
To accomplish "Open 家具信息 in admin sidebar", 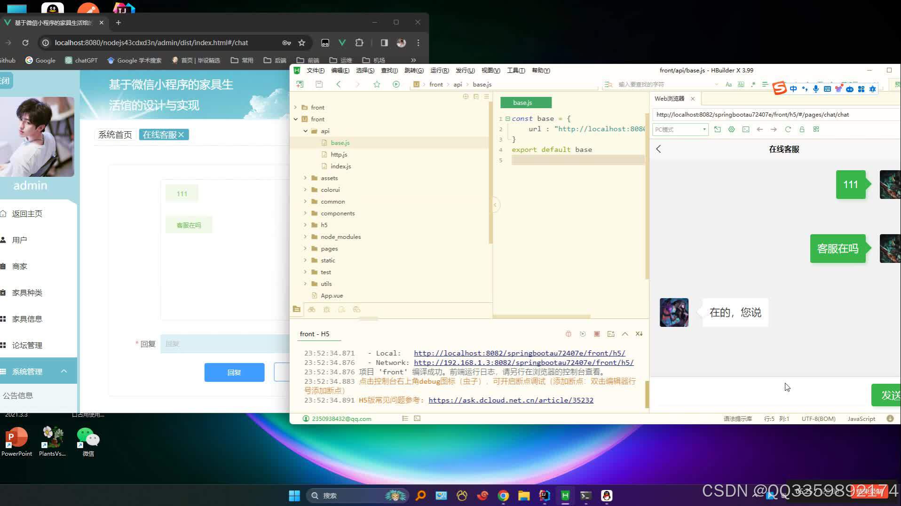I will pos(27,319).
